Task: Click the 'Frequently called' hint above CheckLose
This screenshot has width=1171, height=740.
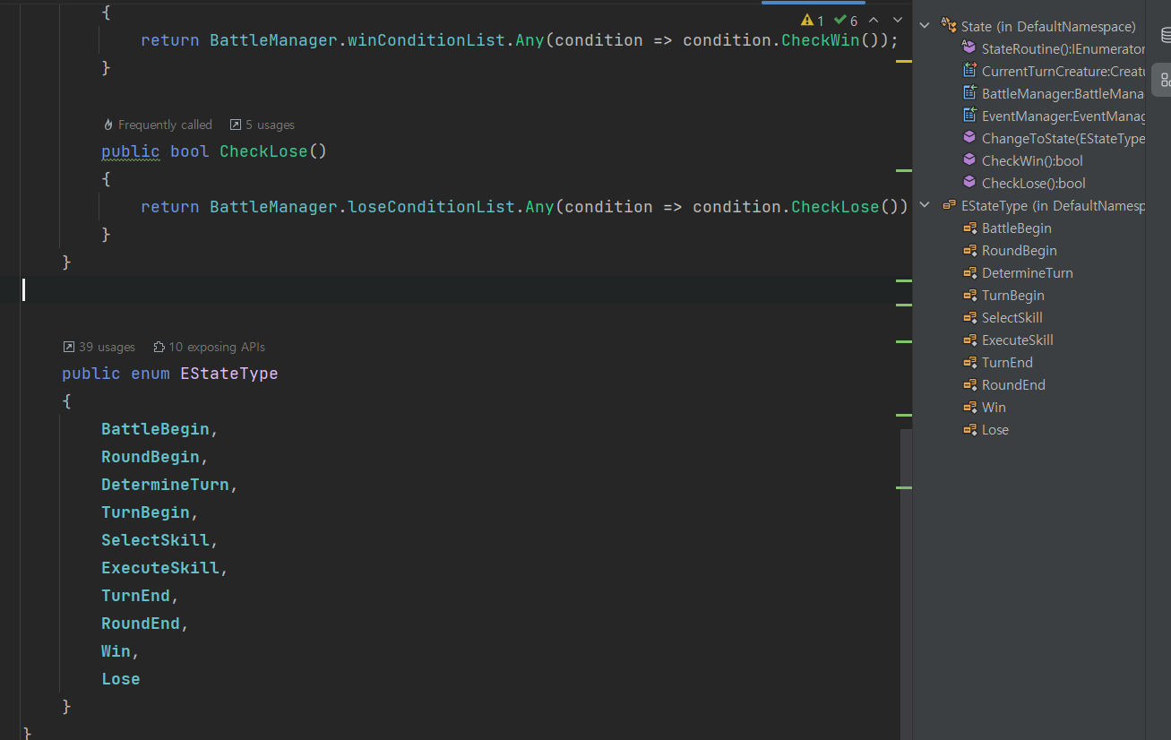Action: [x=158, y=125]
